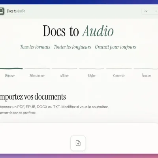
Task: Open the FR language dropdown
Action: 150,11
